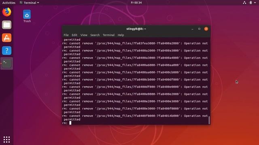Click the line ending 7fa8400e2000-7fa8400e3000

pyautogui.click(x=135, y=101)
